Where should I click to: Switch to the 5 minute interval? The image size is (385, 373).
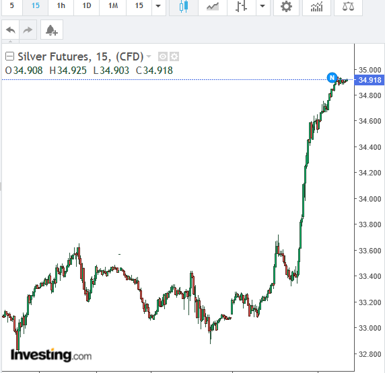[12, 5]
